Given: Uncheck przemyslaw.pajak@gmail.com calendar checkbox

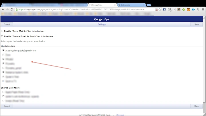Looking at the screenshot, I should point(3,50).
